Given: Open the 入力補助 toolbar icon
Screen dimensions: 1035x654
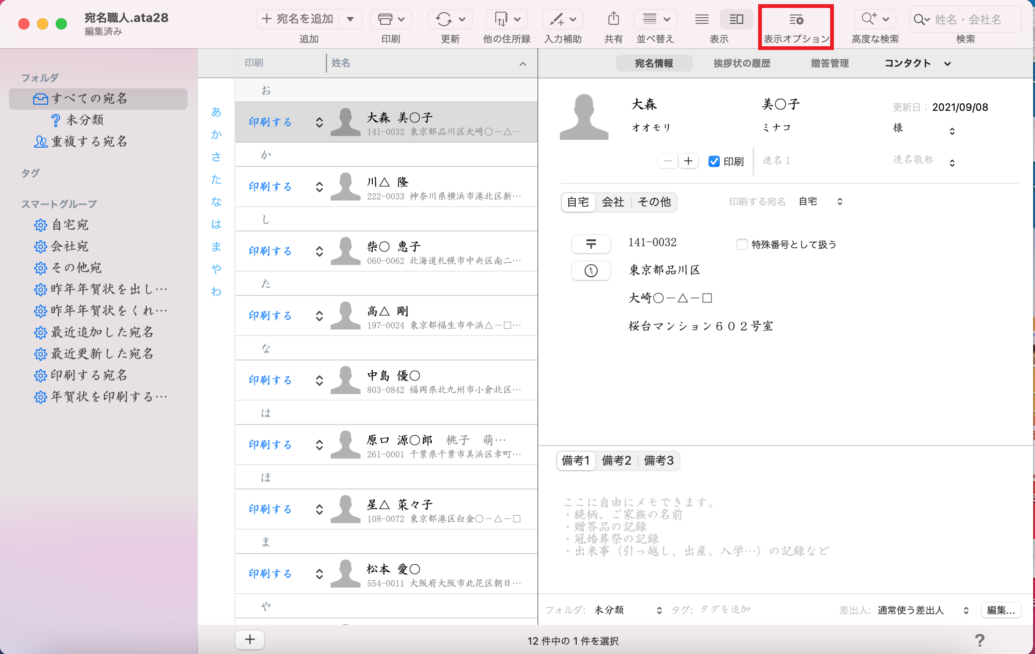Looking at the screenshot, I should tap(563, 19).
